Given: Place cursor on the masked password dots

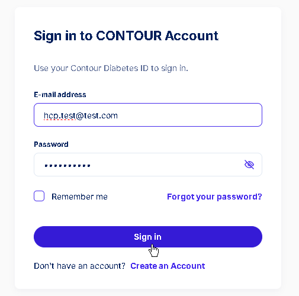Looking at the screenshot, I should [67, 165].
